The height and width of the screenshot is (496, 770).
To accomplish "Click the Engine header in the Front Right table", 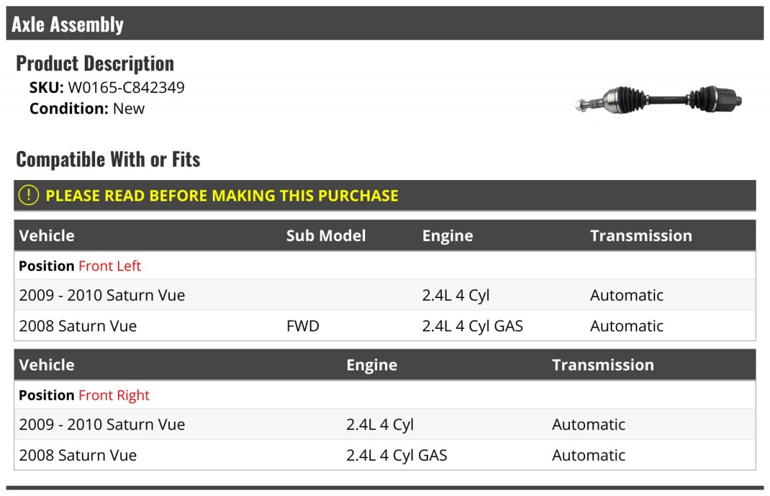I will pyautogui.click(x=372, y=365).
